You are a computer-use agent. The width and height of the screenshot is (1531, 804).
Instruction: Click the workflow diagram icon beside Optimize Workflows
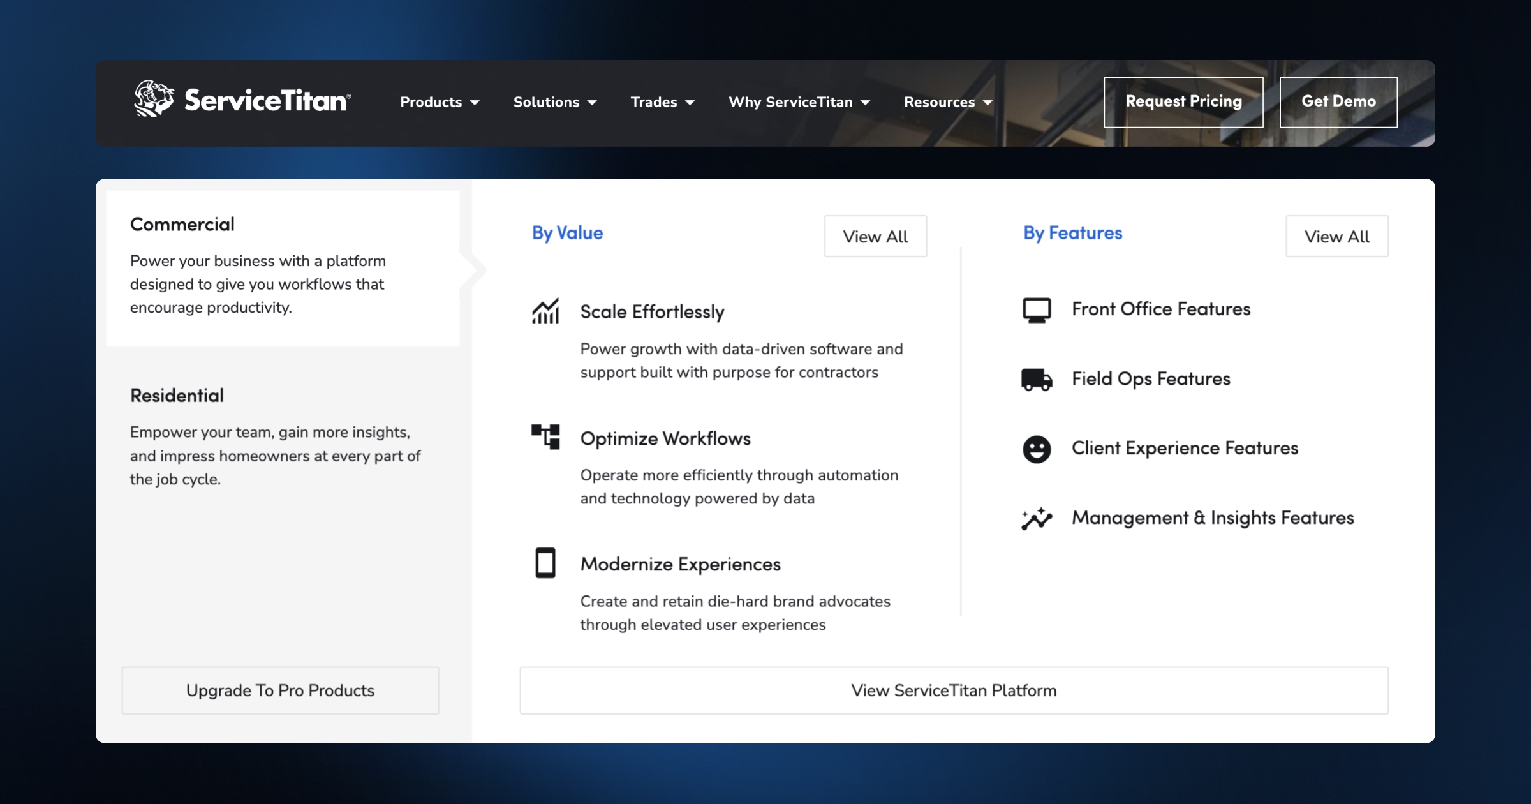545,437
